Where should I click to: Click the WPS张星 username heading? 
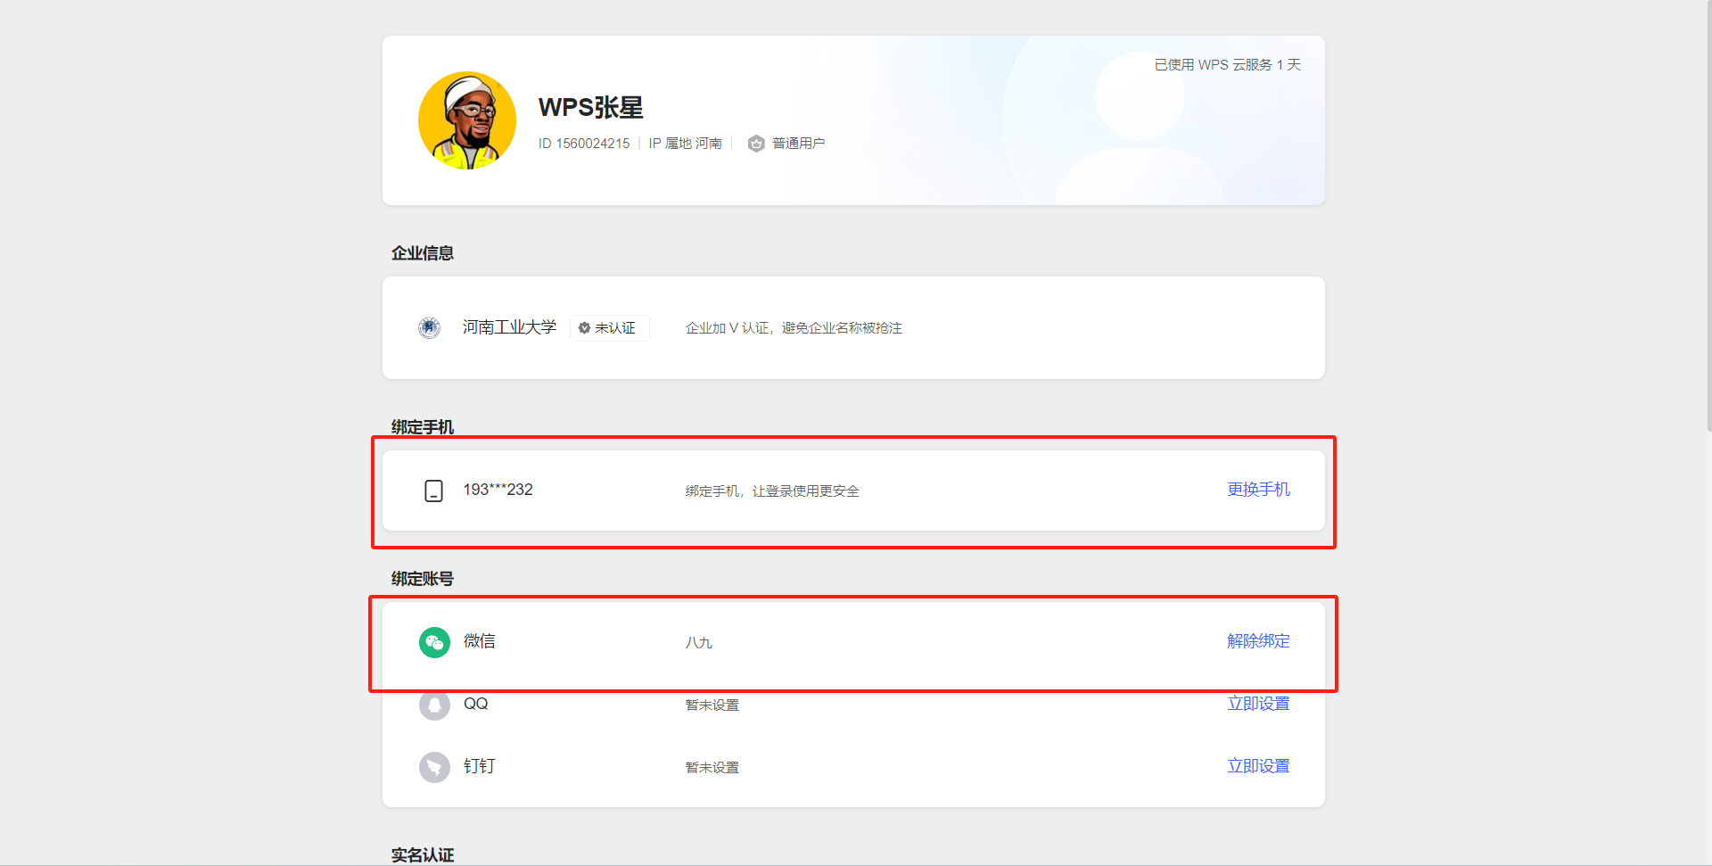point(590,108)
